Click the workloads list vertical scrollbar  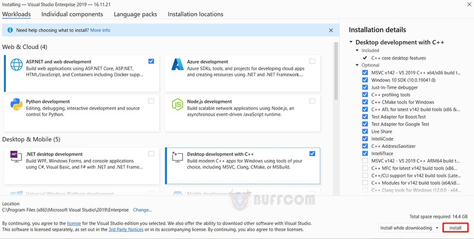click(x=336, y=71)
